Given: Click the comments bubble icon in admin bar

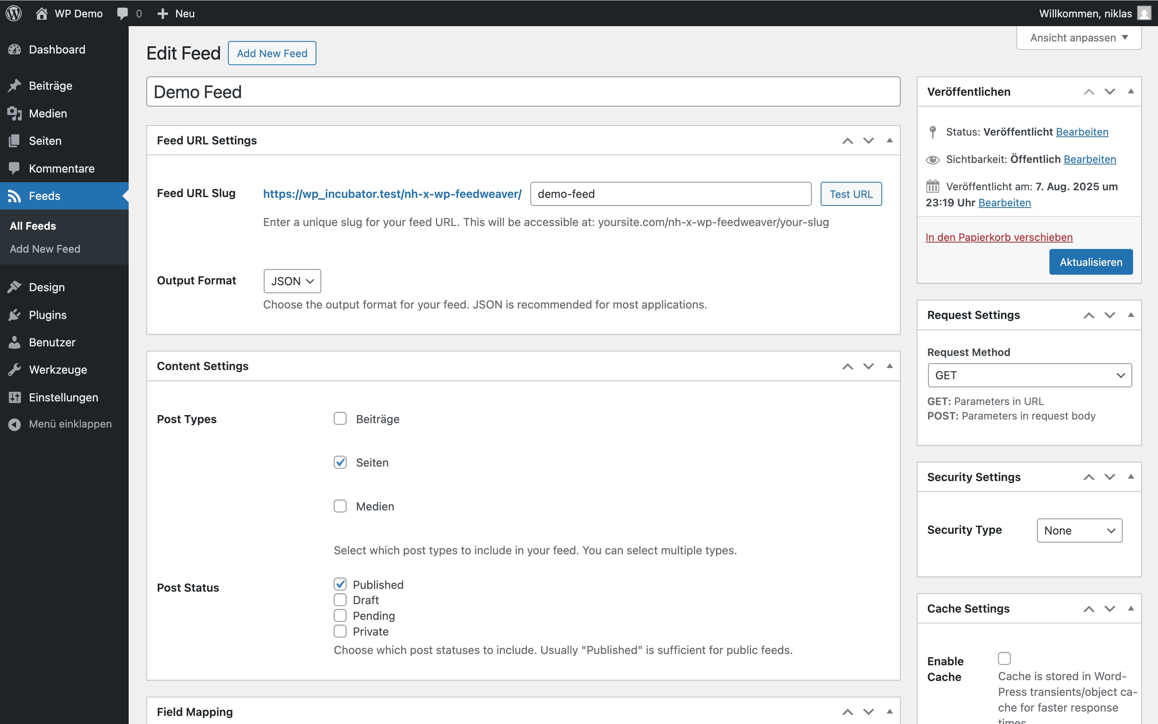Looking at the screenshot, I should tap(123, 13).
